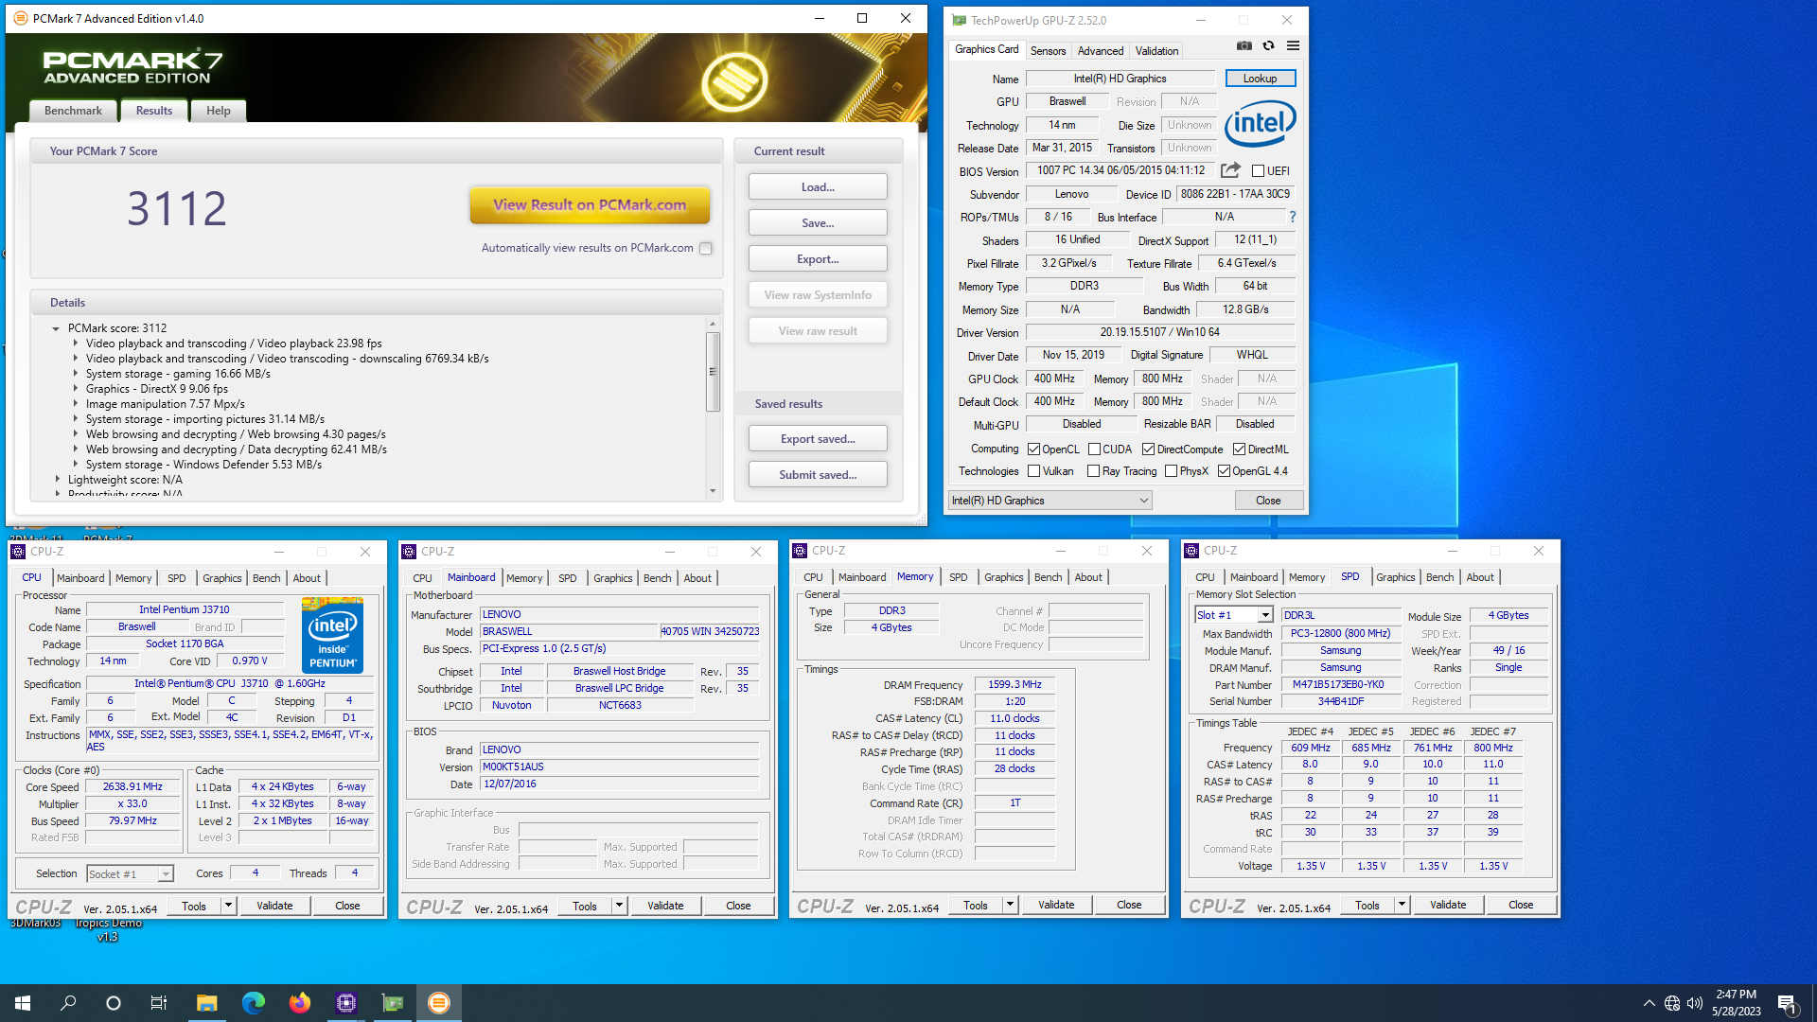The width and height of the screenshot is (1817, 1022).
Task: Open Slot #1 memory slot dropdown
Action: click(1234, 615)
